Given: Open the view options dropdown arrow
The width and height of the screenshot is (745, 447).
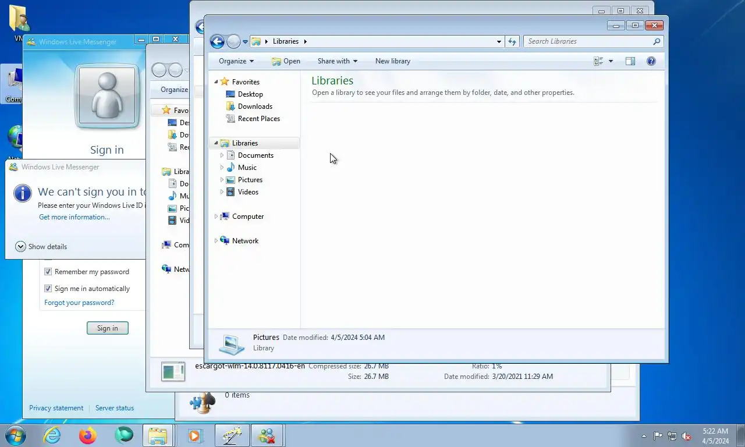Looking at the screenshot, I should coord(611,61).
